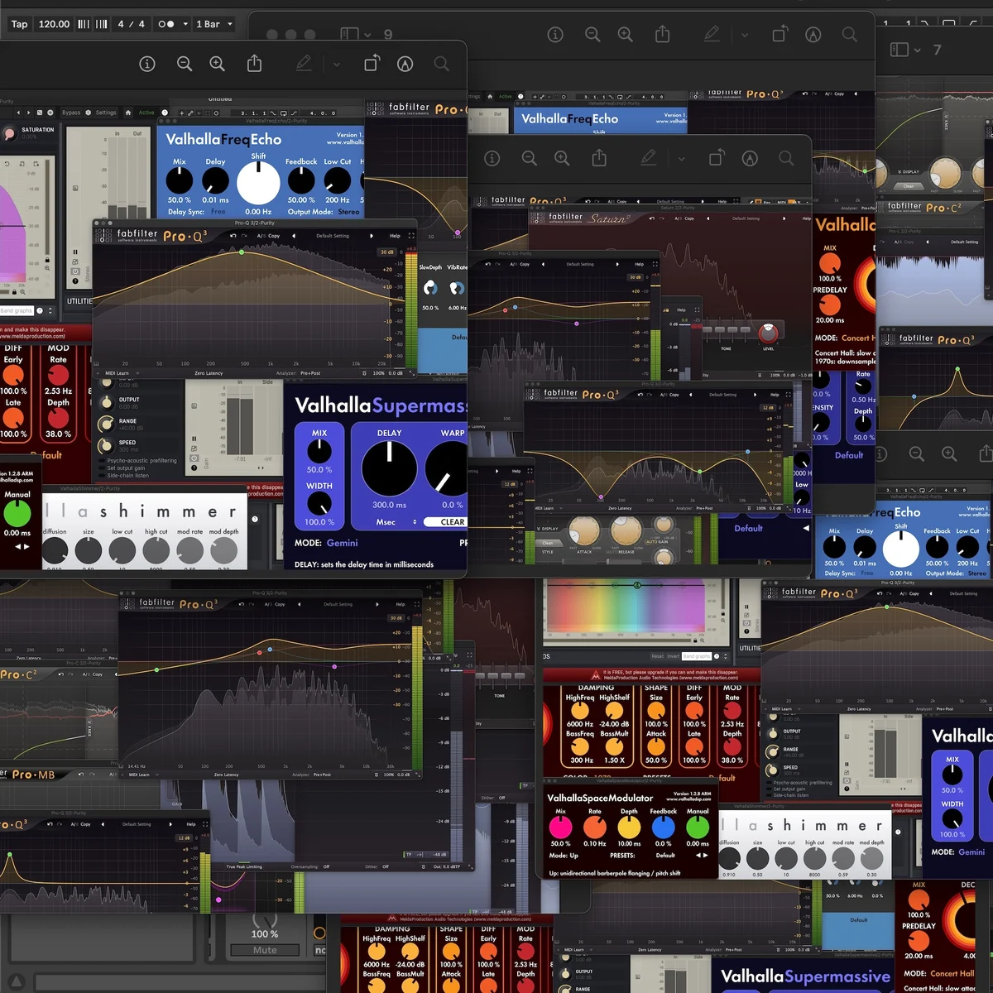
Task: Click the sidebar icon beside number 9
Action: click(349, 34)
